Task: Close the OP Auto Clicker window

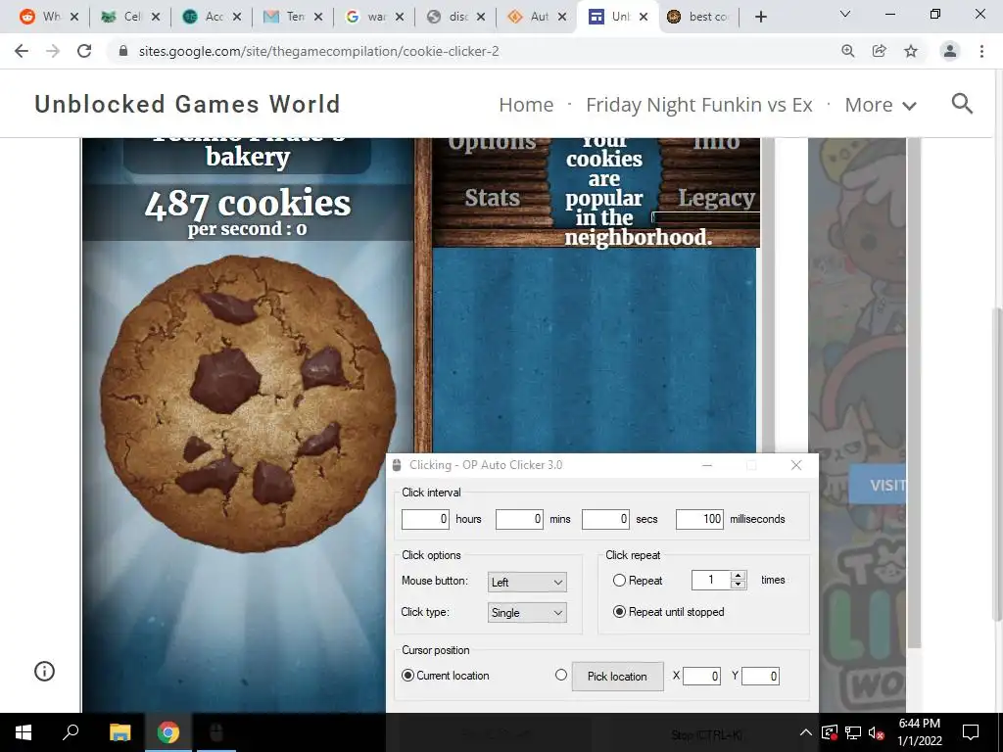Action: click(x=795, y=465)
